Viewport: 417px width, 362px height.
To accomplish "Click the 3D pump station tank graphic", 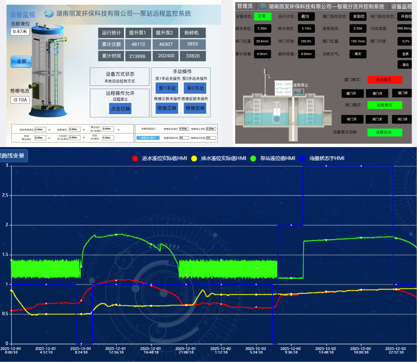I will click(48, 70).
